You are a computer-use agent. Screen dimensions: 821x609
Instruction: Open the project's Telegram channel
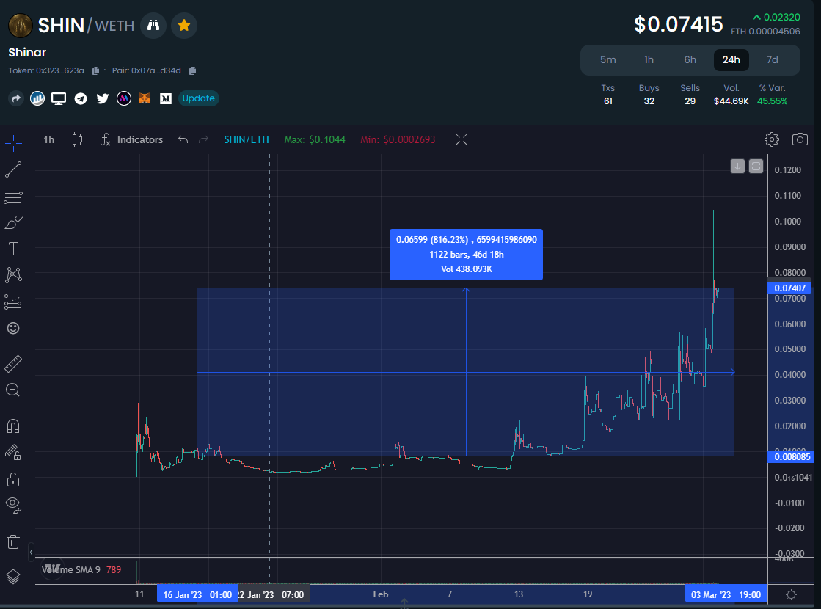click(81, 98)
